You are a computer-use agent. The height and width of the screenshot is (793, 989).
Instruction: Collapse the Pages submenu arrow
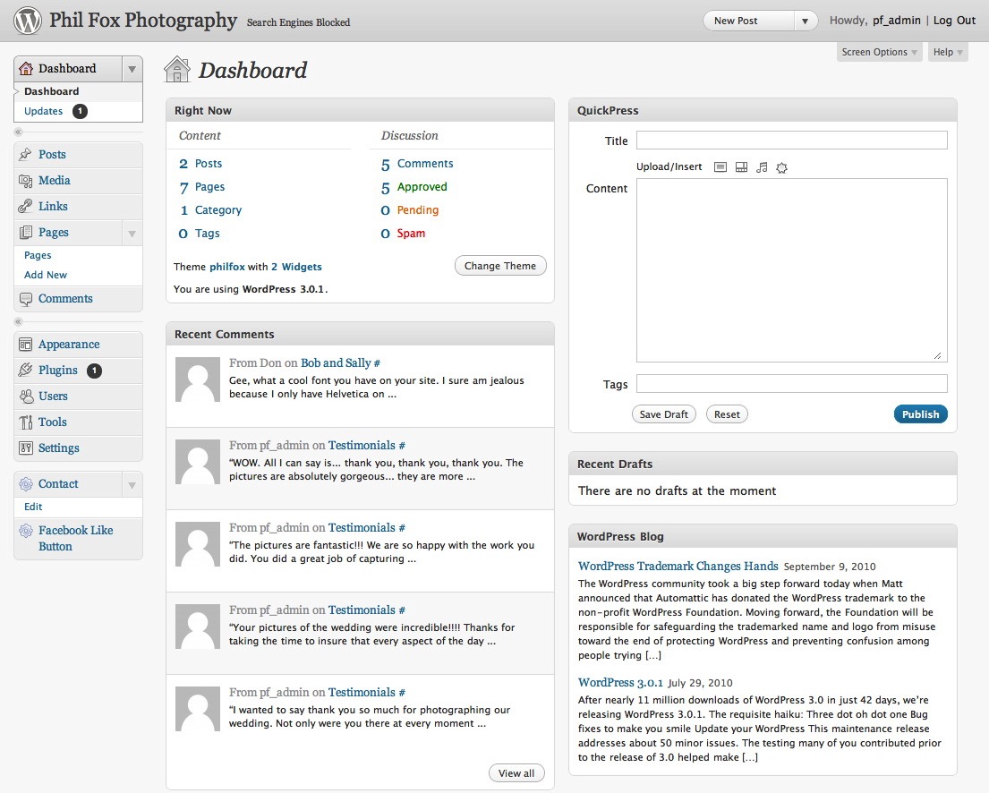click(x=132, y=234)
